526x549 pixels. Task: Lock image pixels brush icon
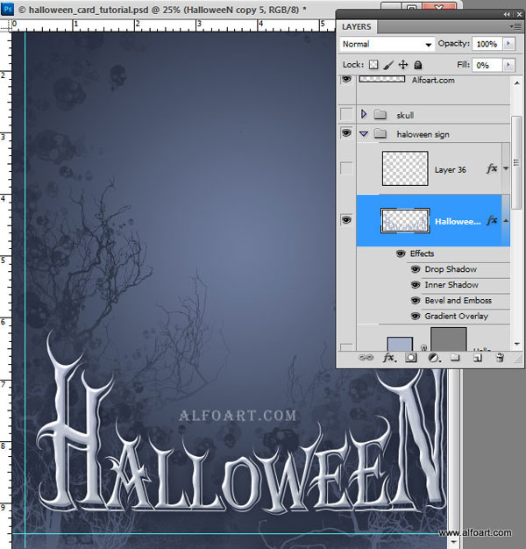tap(388, 65)
